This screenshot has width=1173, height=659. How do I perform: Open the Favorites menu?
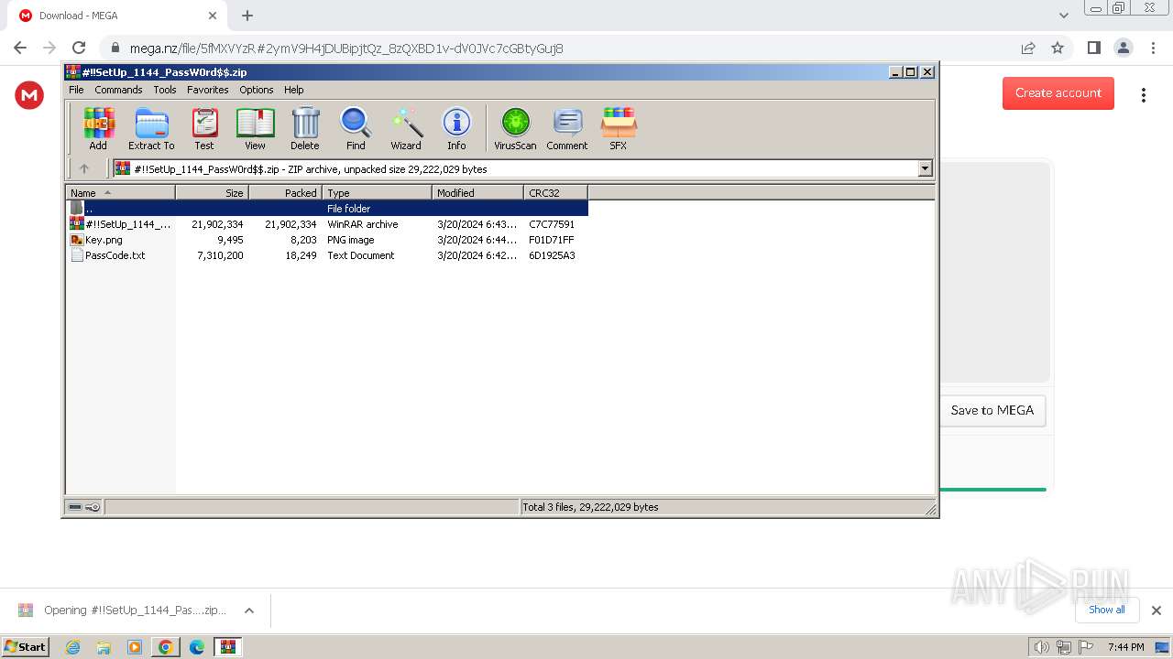[208, 90]
